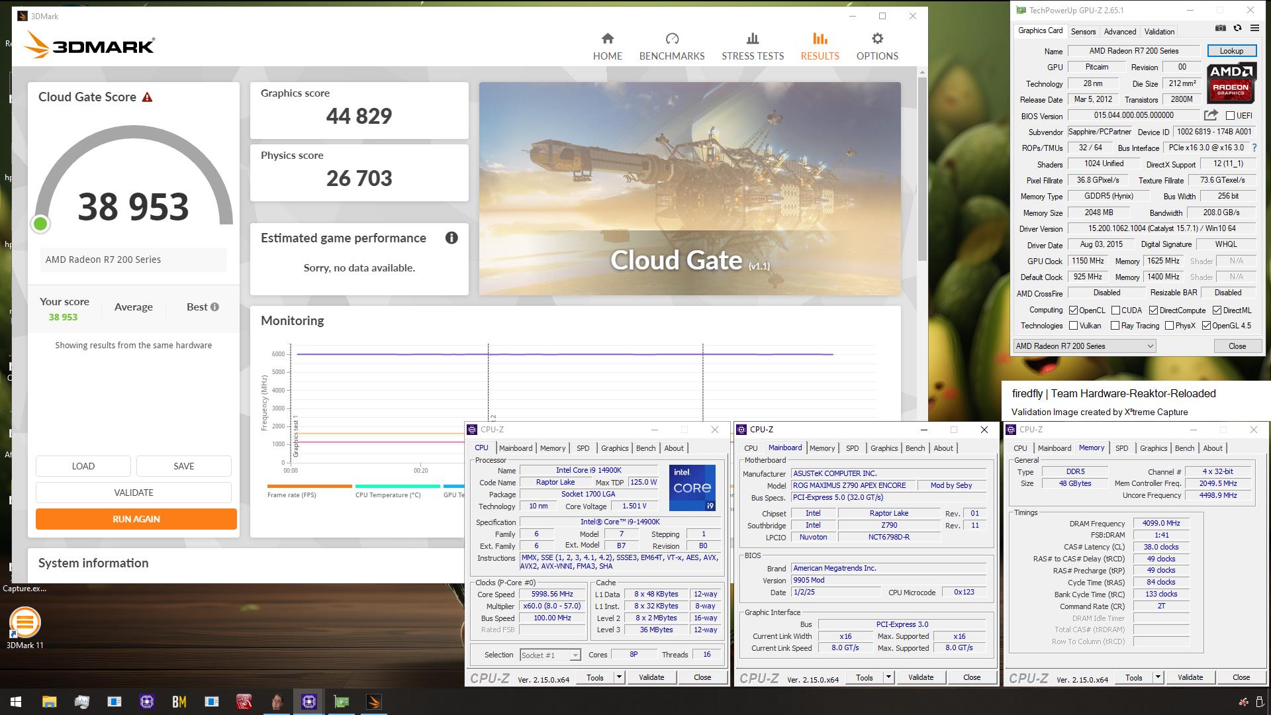
Task: Open the Validation tab in GPU-Z
Action: click(1159, 31)
